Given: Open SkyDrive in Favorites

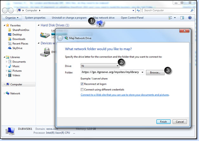Looking at the screenshot, I should point(18,48).
